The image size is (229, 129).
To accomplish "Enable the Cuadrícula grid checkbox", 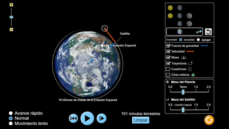I will pos(168,69).
